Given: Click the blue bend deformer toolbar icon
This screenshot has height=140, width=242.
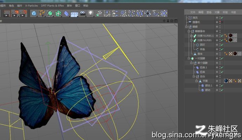Looking at the screenshot, I should click(x=66, y=14).
